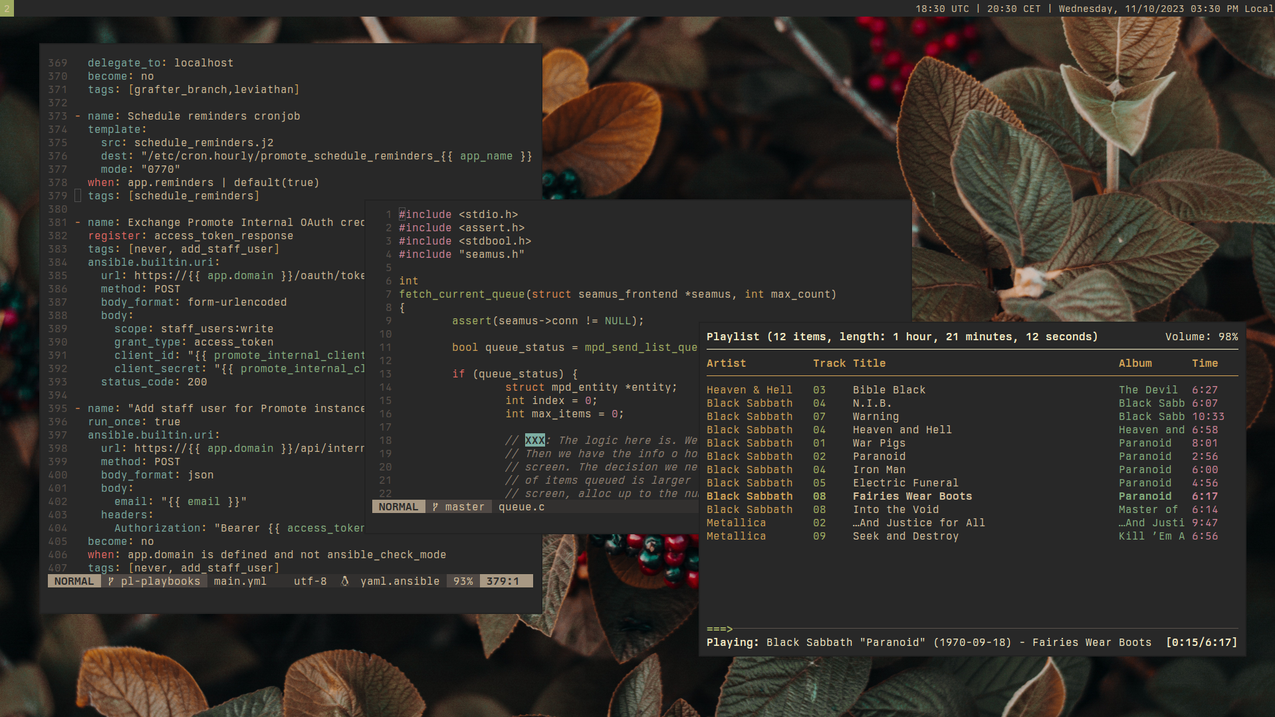Select Into the Void track in playlist
1275x717 pixels.
[x=972, y=510]
